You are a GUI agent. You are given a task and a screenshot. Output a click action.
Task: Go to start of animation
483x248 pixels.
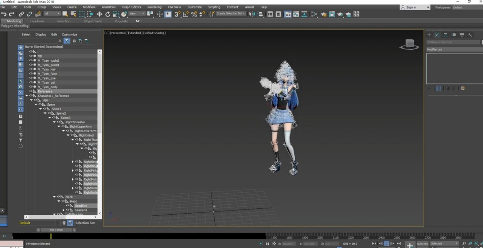374,244
